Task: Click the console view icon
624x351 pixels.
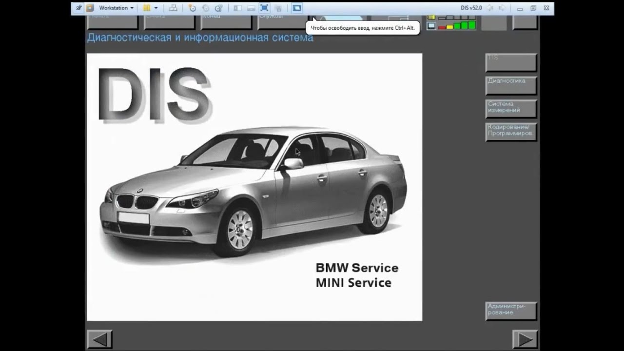Action: tap(297, 8)
